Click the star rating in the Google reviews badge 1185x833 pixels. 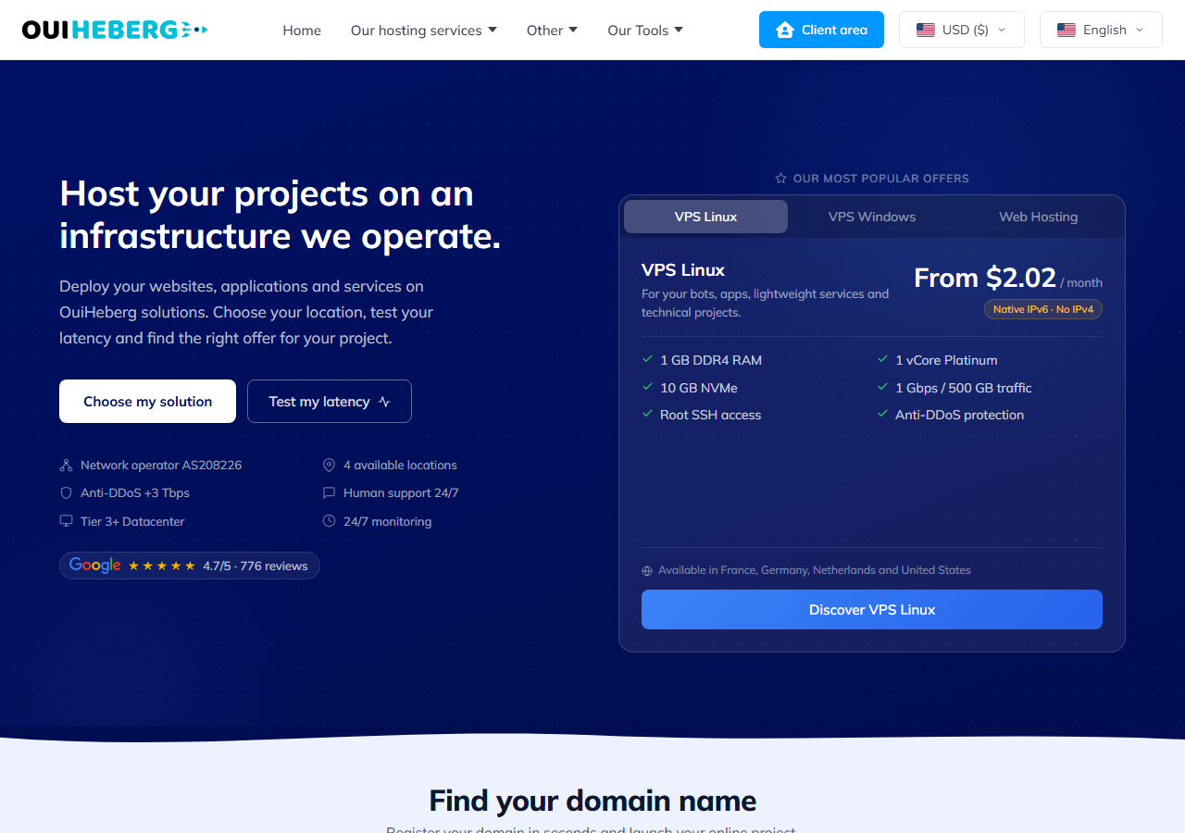[x=162, y=566]
